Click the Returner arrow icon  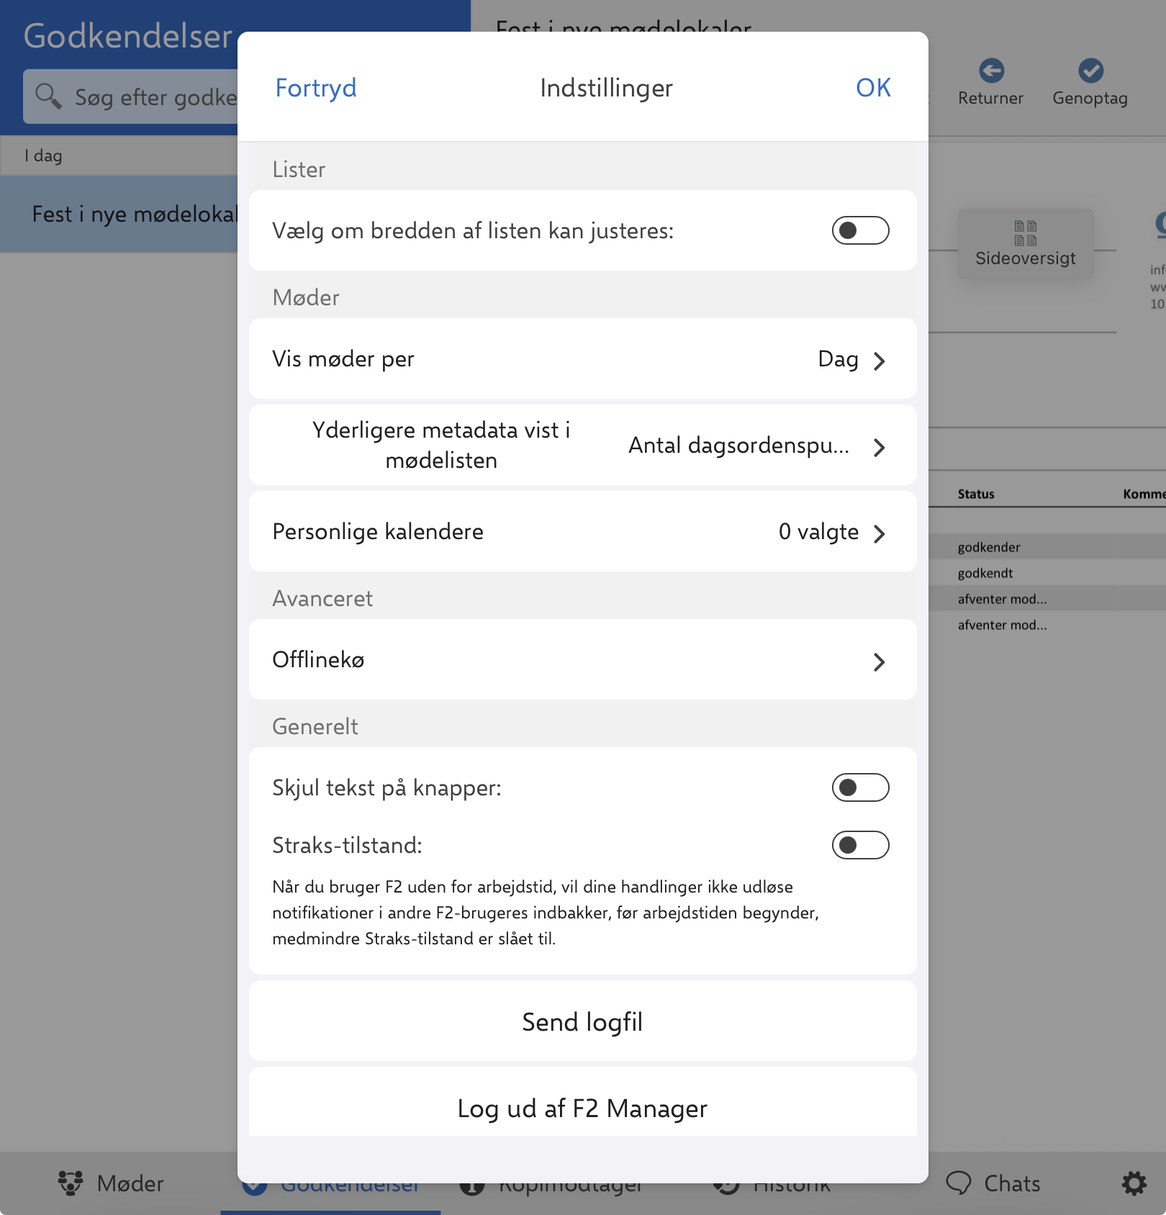point(991,71)
